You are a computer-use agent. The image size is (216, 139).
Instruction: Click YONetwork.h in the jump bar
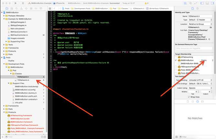137,8
